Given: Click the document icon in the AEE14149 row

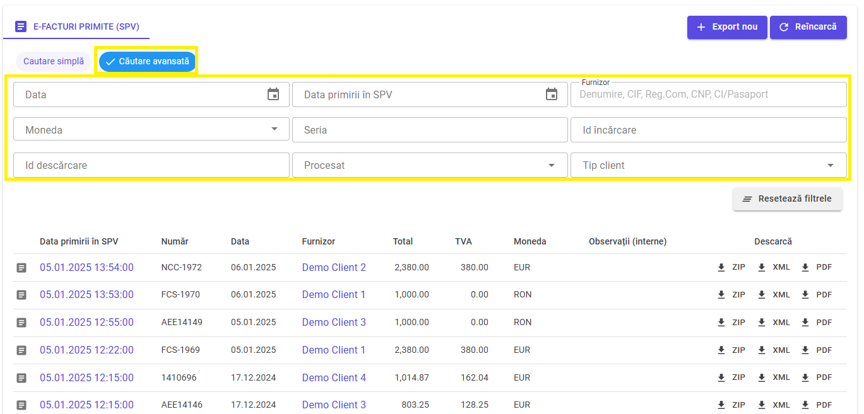Looking at the screenshot, I should [21, 323].
